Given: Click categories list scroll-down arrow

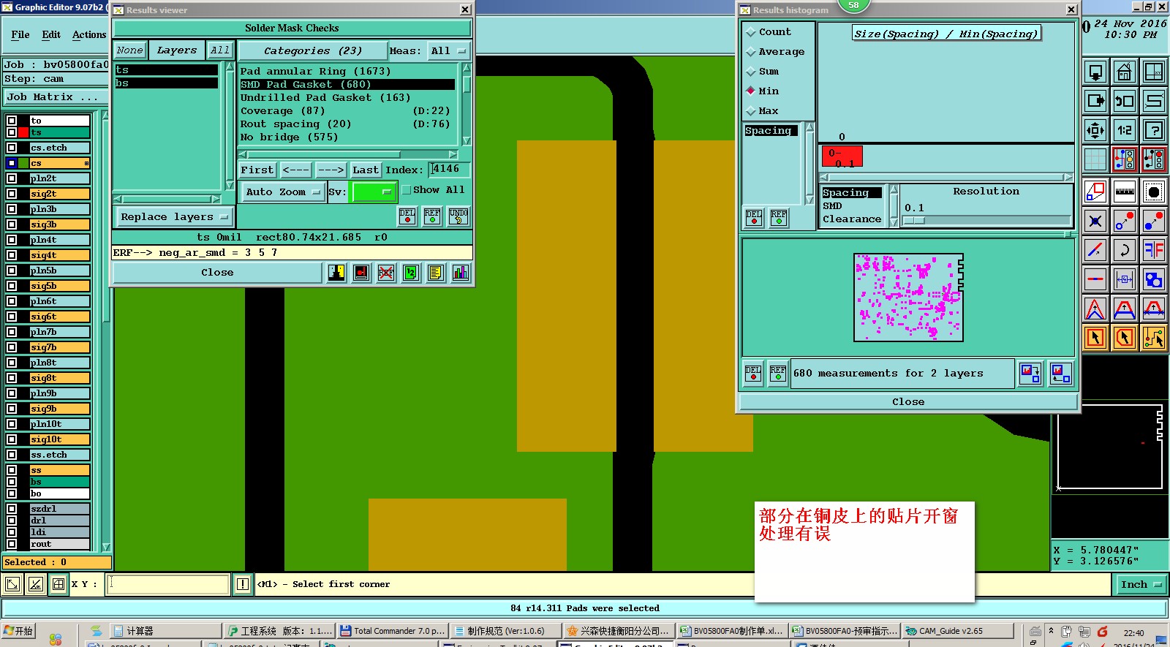Looking at the screenshot, I should 467,141.
